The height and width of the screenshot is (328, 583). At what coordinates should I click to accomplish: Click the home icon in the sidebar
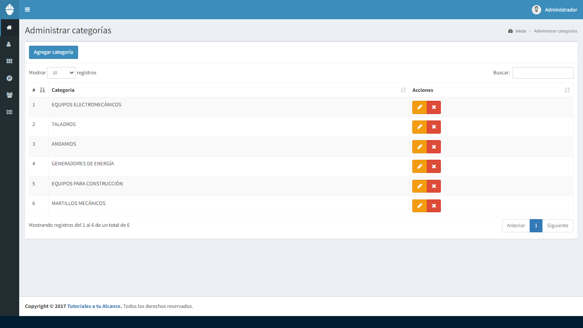(x=9, y=27)
